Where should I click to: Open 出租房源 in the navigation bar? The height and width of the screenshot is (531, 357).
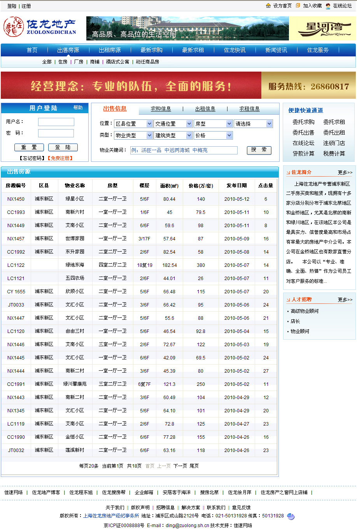[x=110, y=50]
